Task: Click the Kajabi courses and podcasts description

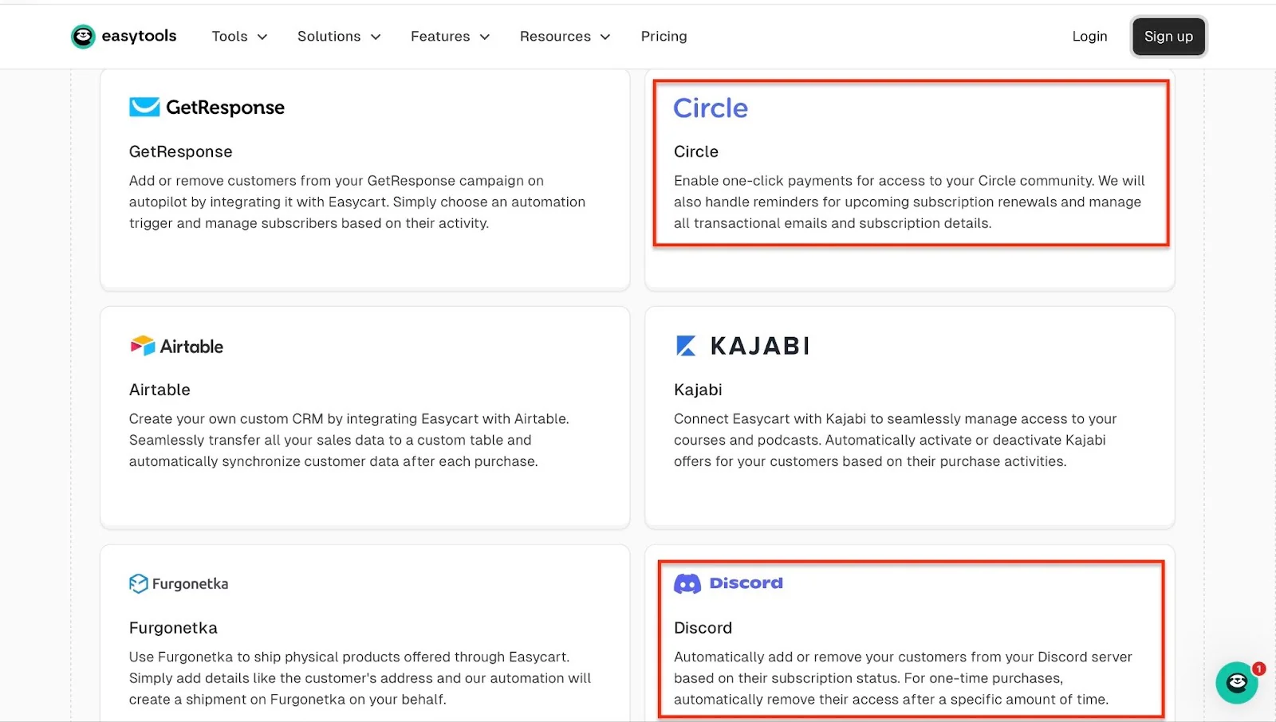Action: pos(895,440)
